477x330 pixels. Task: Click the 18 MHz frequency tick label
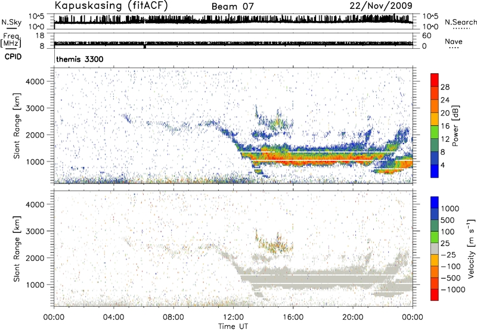40,36
